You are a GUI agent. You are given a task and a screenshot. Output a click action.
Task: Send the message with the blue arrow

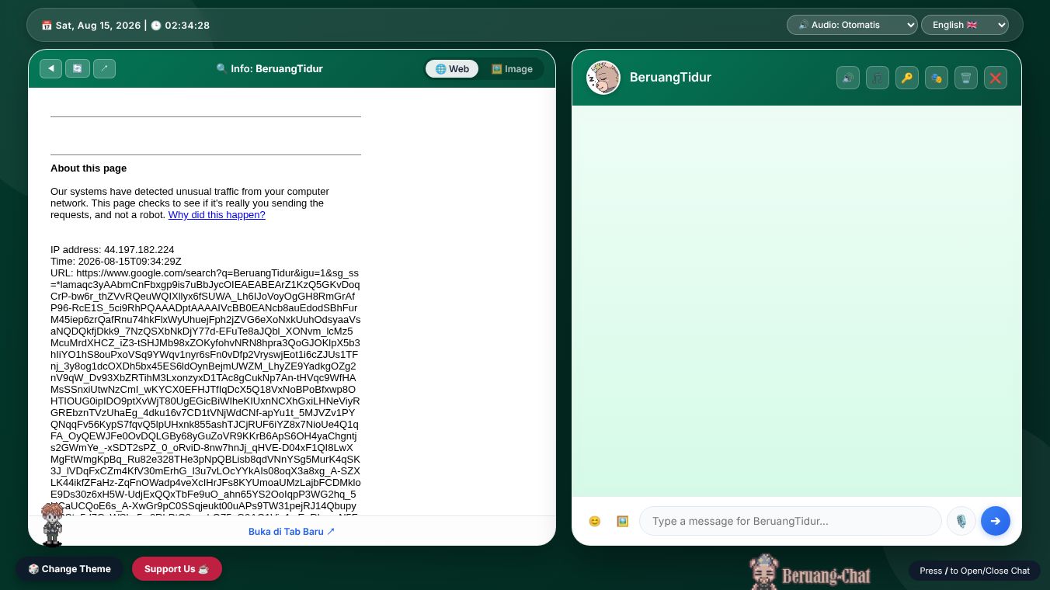point(996,521)
